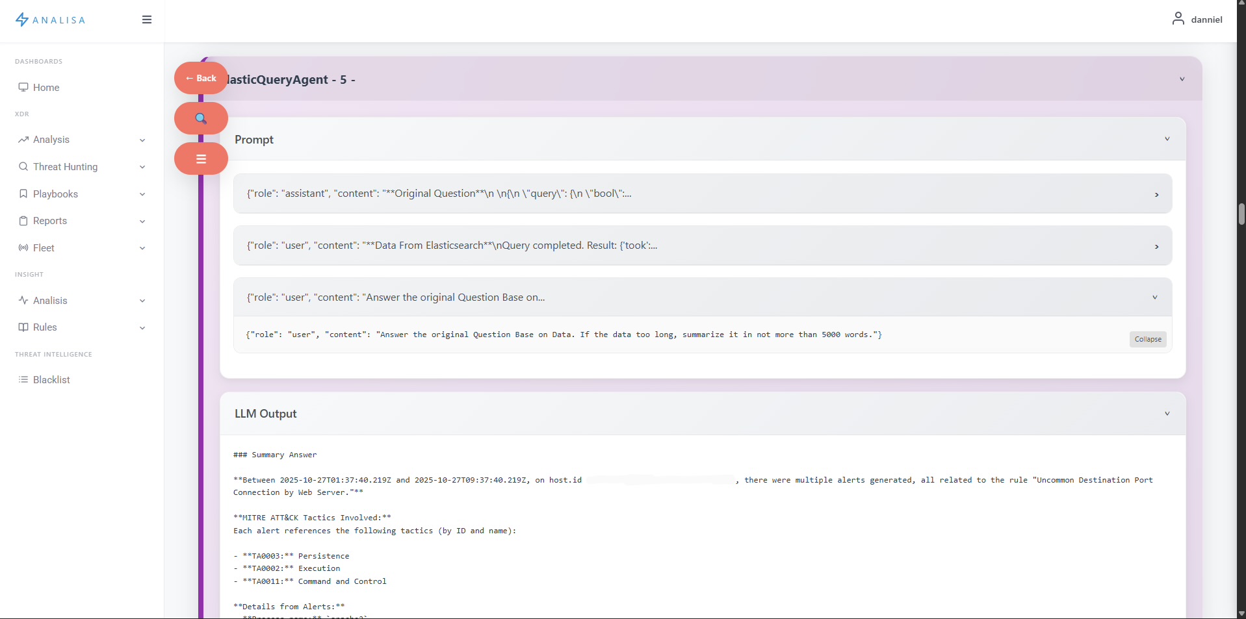Click the "### Summary Answer" line

click(x=275, y=455)
